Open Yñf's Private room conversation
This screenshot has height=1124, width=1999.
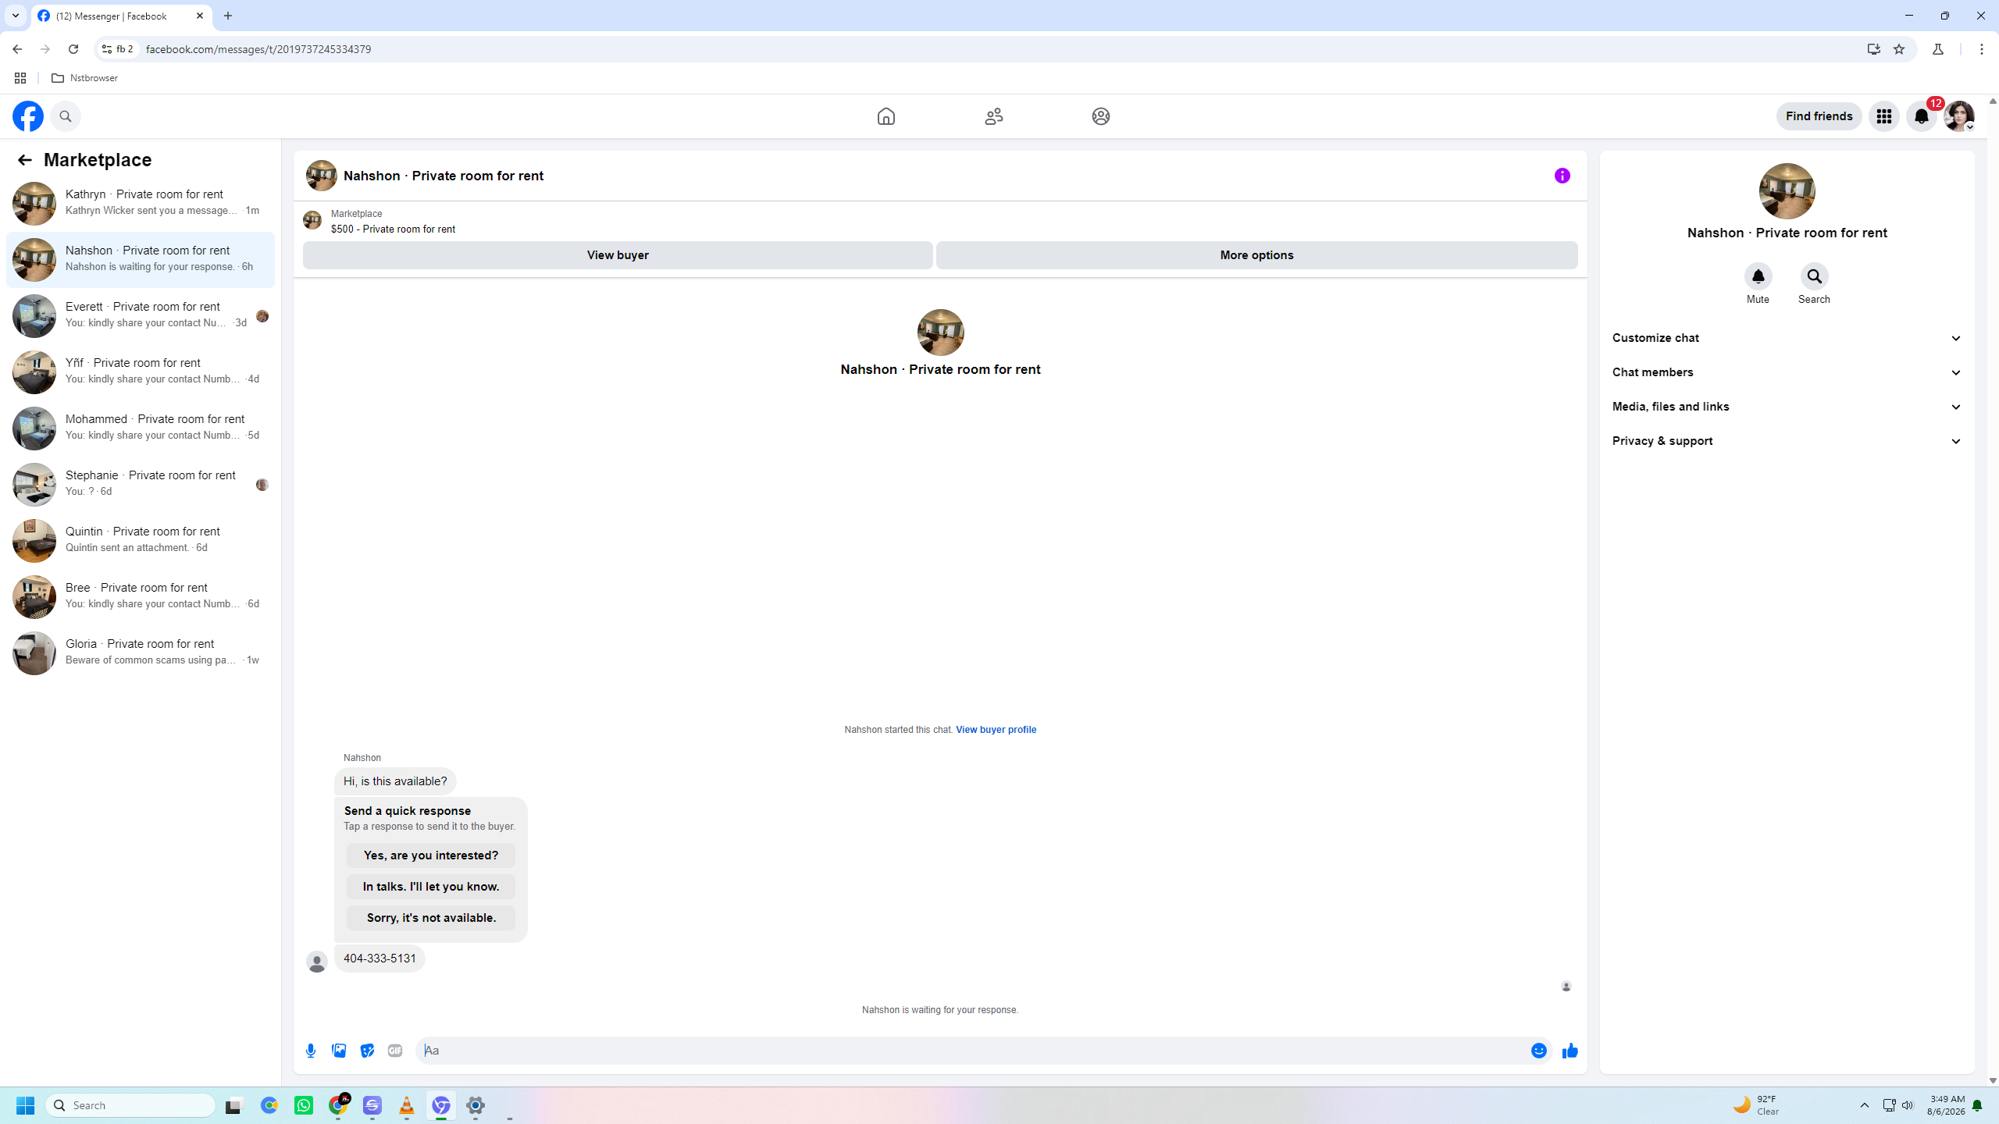[x=141, y=372]
